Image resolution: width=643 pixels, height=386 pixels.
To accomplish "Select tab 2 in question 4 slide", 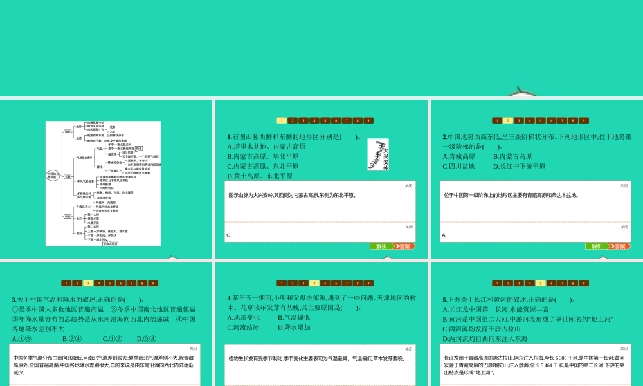I will point(293,284).
